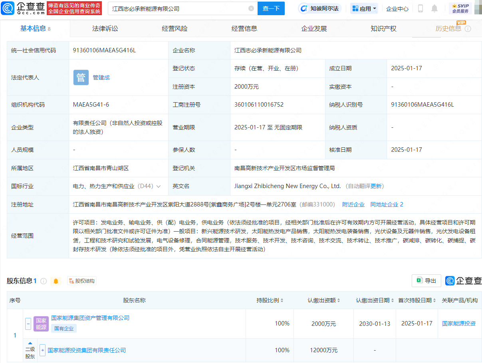The width and height of the screenshot is (482, 363).
Task: Open the 应用 dropdown menu
Action: tap(364, 8)
